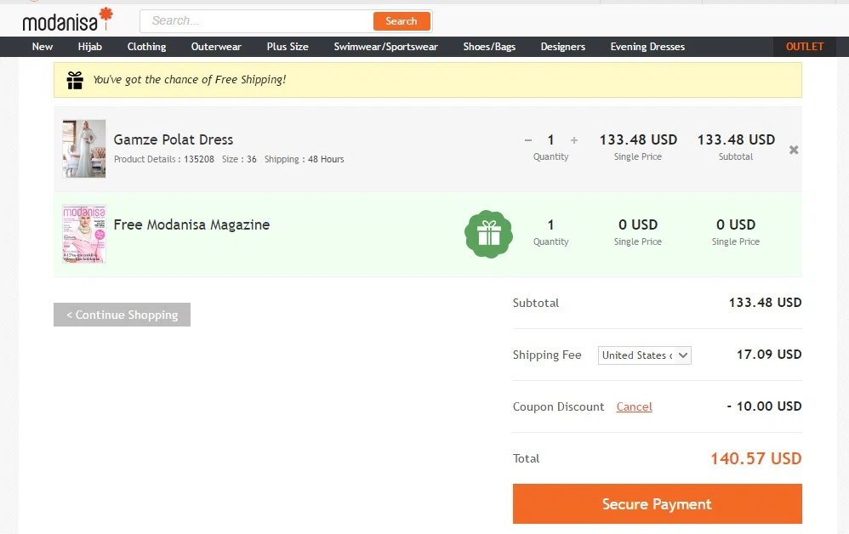This screenshot has height=534, width=849.
Task: Click the coupon amount - 10.00 USD
Action: click(764, 406)
